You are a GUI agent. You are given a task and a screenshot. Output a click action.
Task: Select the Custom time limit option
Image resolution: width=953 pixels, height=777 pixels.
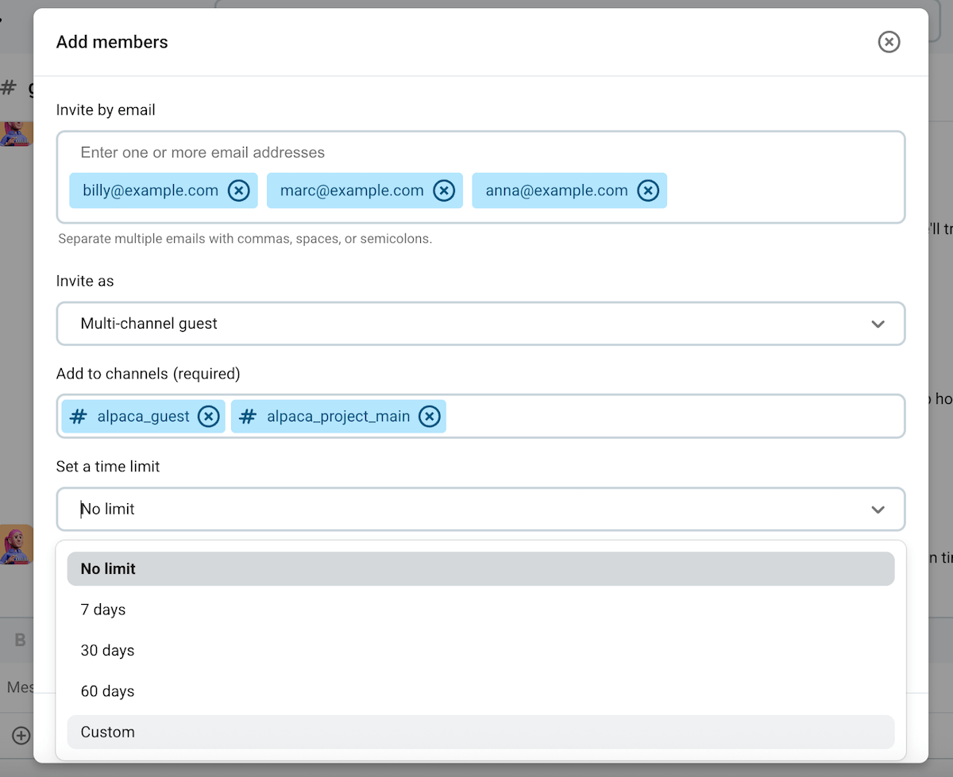pos(480,732)
